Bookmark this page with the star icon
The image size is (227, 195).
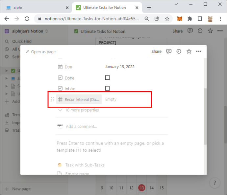(x=167, y=19)
